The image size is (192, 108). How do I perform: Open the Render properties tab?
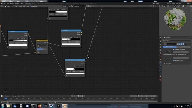point(160,45)
